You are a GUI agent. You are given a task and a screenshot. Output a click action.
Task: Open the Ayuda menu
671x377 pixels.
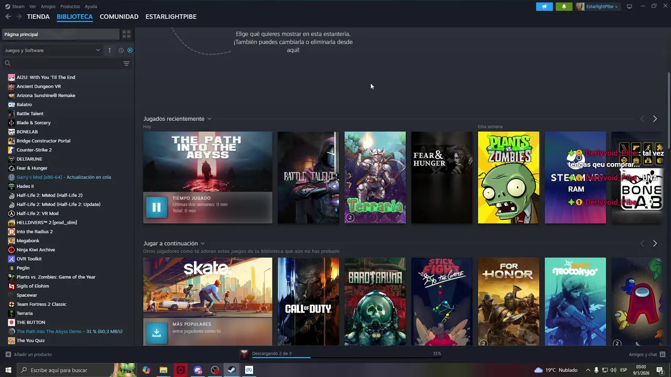[x=91, y=6]
